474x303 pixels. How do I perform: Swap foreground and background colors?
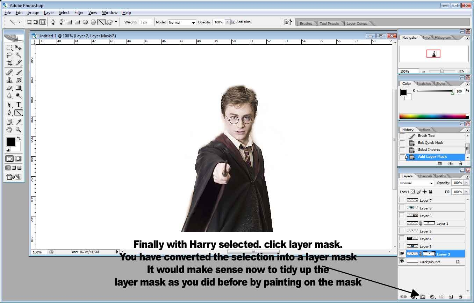(19, 139)
